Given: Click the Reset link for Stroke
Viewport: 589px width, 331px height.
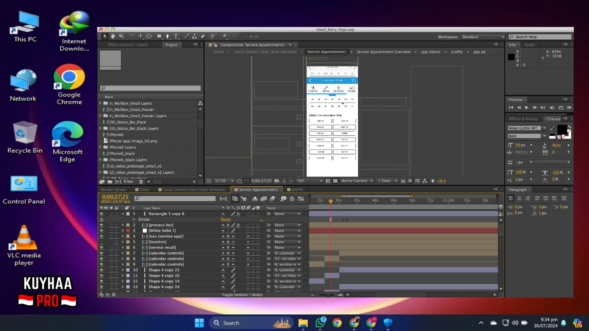Looking at the screenshot, I should click(225, 220).
